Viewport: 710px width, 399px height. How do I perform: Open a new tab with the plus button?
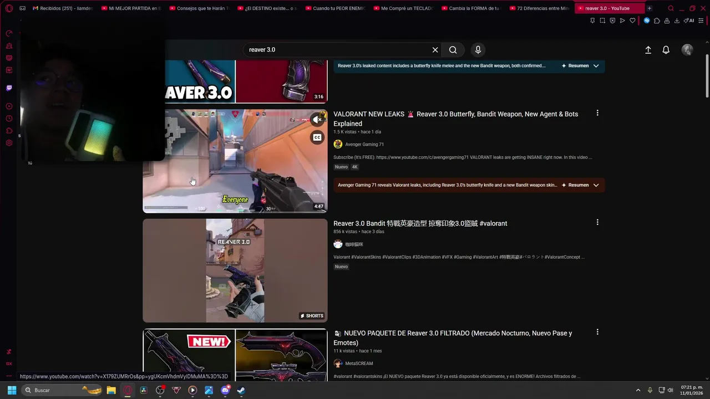[x=649, y=8]
